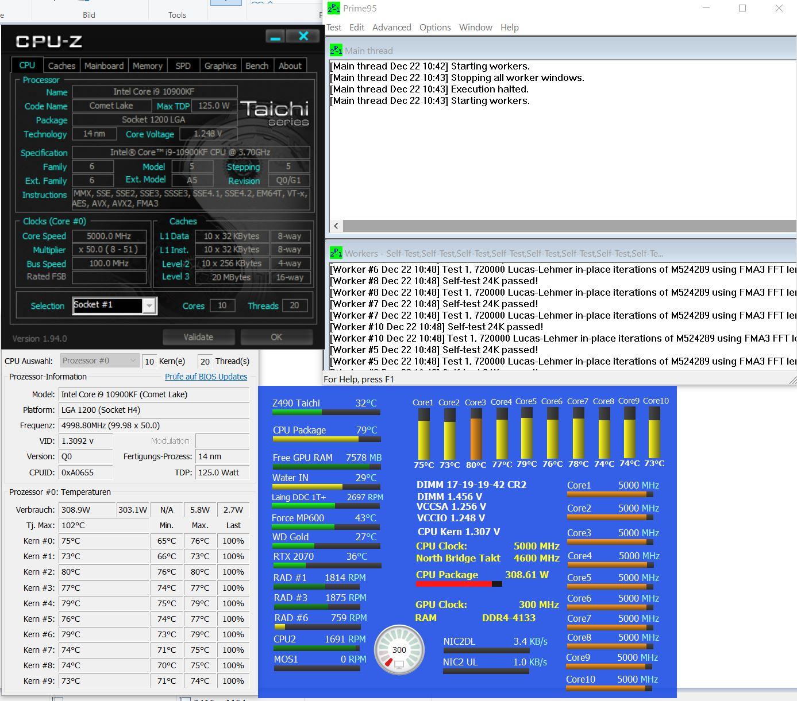Open the CPU Auswahl Prozessor #0 dropdown
Image resolution: width=797 pixels, height=701 pixels.
coord(99,361)
